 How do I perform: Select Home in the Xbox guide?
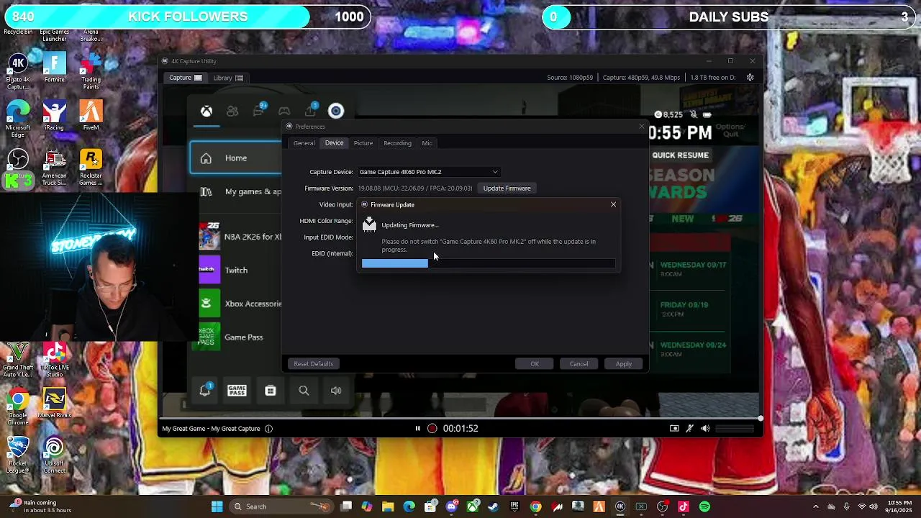(x=236, y=158)
